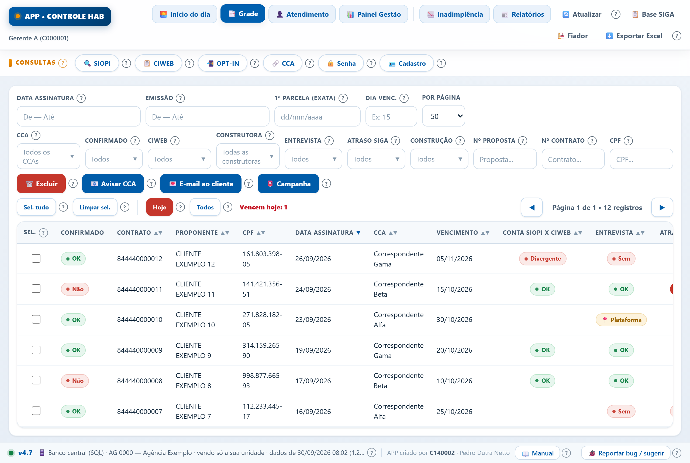Open the Todos os CCAs dropdown
690x463 pixels.
point(48,156)
